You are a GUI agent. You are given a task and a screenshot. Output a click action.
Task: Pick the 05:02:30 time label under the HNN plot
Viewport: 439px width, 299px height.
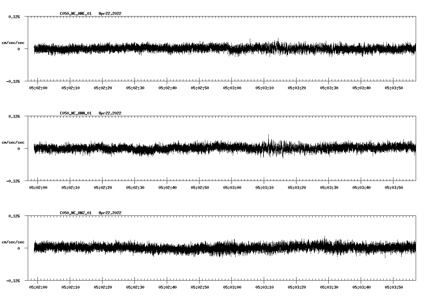[135, 187]
